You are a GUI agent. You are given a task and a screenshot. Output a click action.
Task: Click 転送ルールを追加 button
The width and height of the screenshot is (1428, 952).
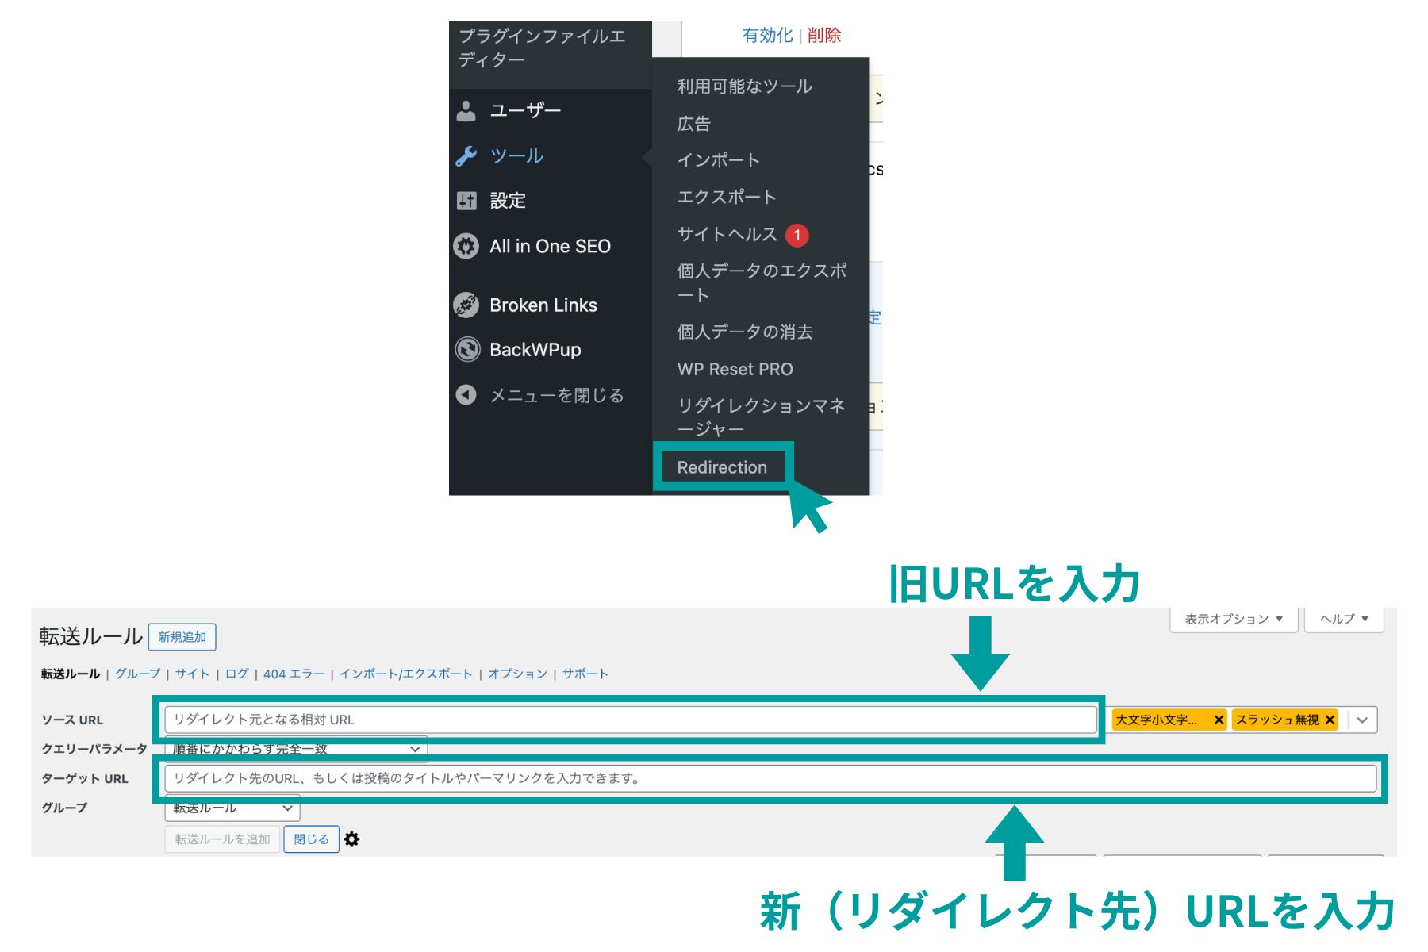click(223, 839)
